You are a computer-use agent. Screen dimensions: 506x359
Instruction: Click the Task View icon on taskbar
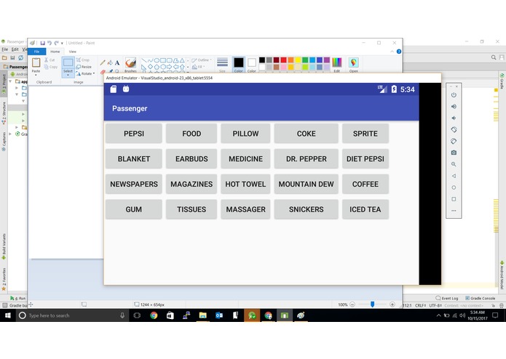[x=137, y=315]
